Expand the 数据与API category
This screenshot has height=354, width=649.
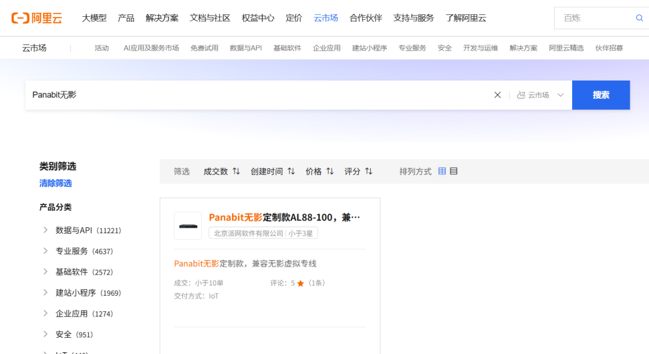(45, 230)
